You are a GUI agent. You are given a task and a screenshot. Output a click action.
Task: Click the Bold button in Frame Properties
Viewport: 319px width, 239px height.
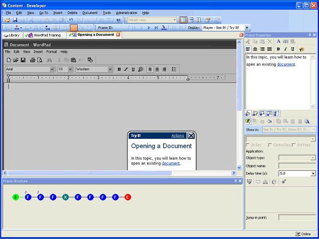pyautogui.click(x=278, y=49)
